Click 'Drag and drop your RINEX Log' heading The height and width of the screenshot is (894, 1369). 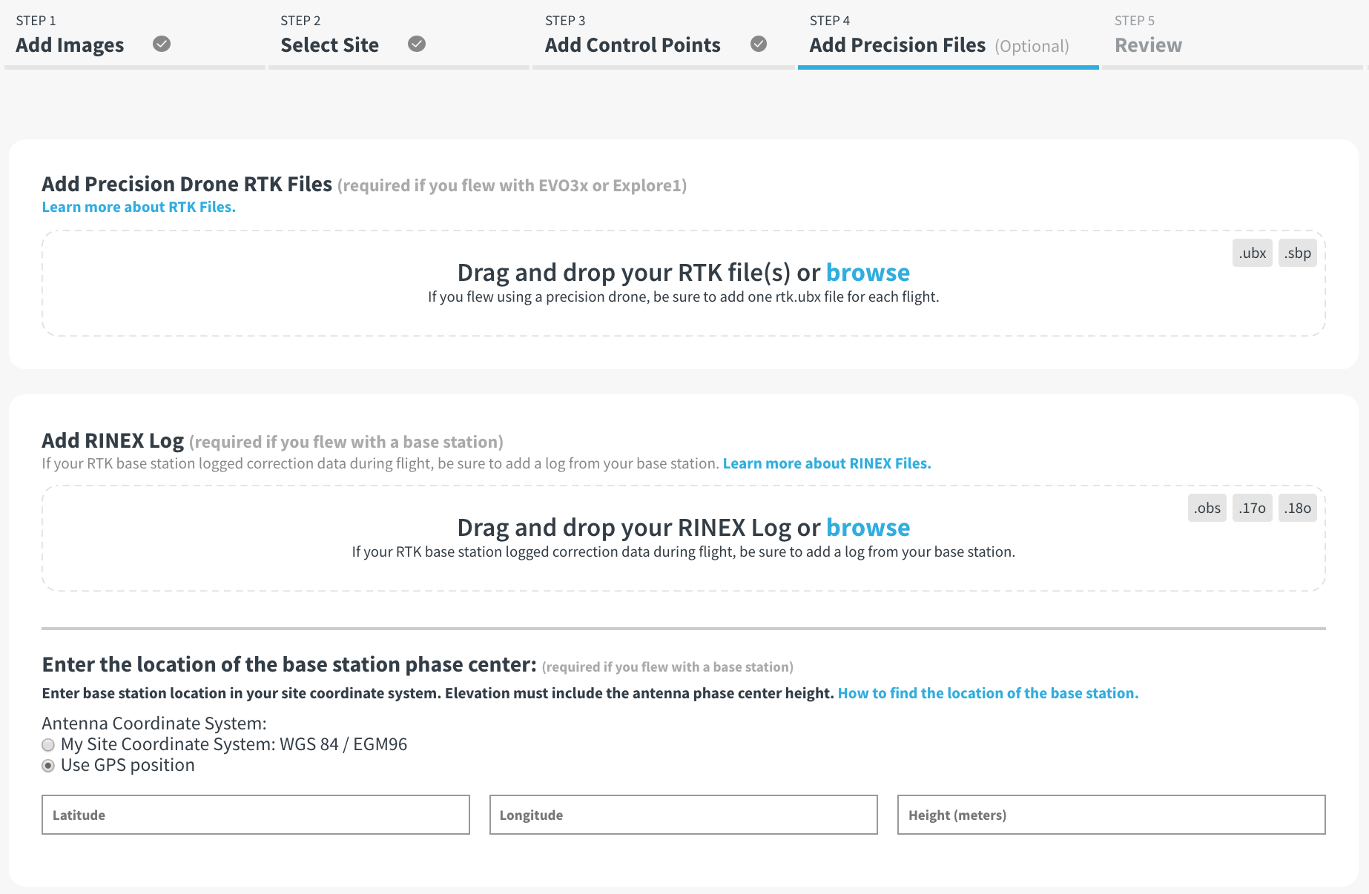624,528
